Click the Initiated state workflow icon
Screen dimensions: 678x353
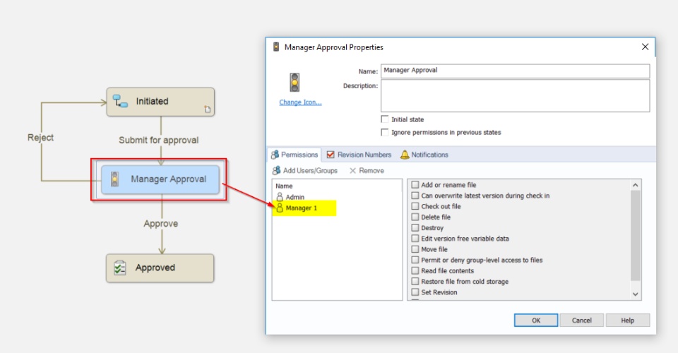click(x=120, y=102)
